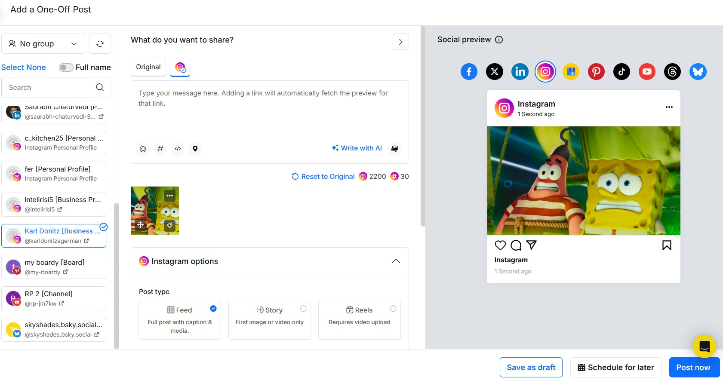Viewport: 723px width, 380px height.
Task: Select Facebook preview icon
Action: [x=469, y=71]
